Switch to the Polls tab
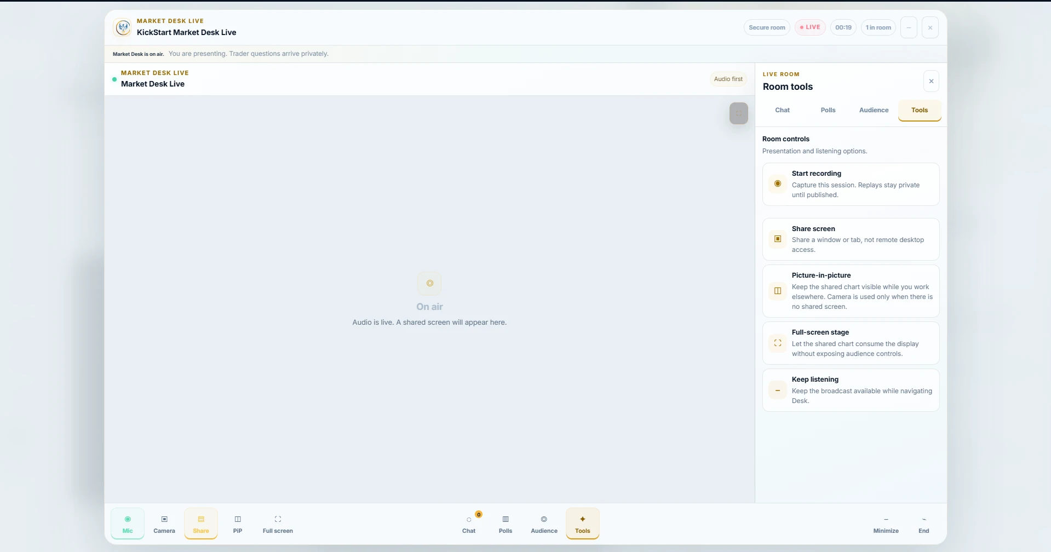The height and width of the screenshot is (552, 1051). pos(828,110)
